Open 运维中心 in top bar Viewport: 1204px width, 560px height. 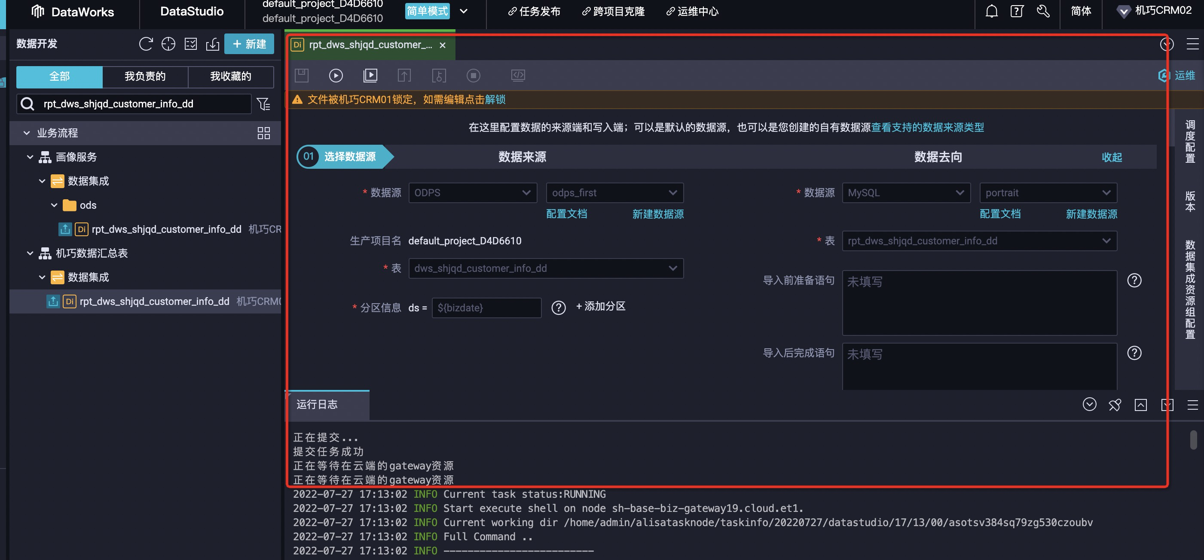pos(692,11)
